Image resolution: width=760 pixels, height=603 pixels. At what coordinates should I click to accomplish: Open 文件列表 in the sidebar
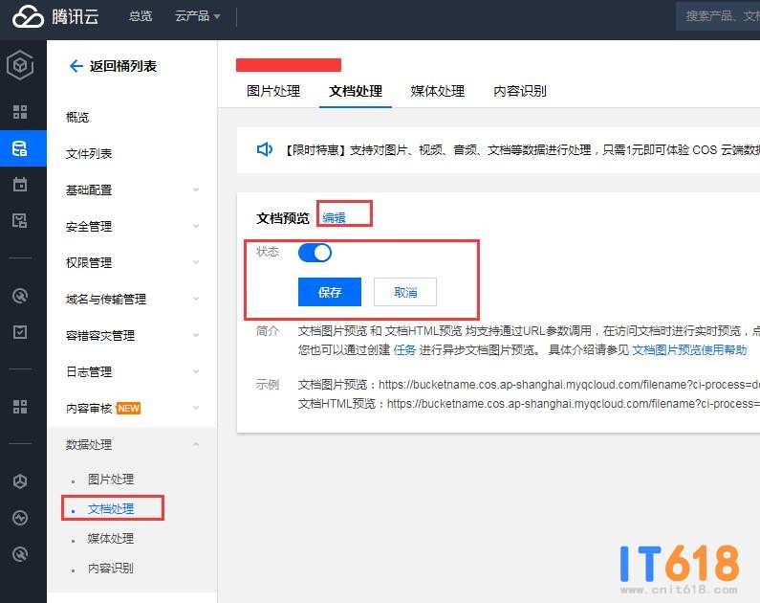89,153
